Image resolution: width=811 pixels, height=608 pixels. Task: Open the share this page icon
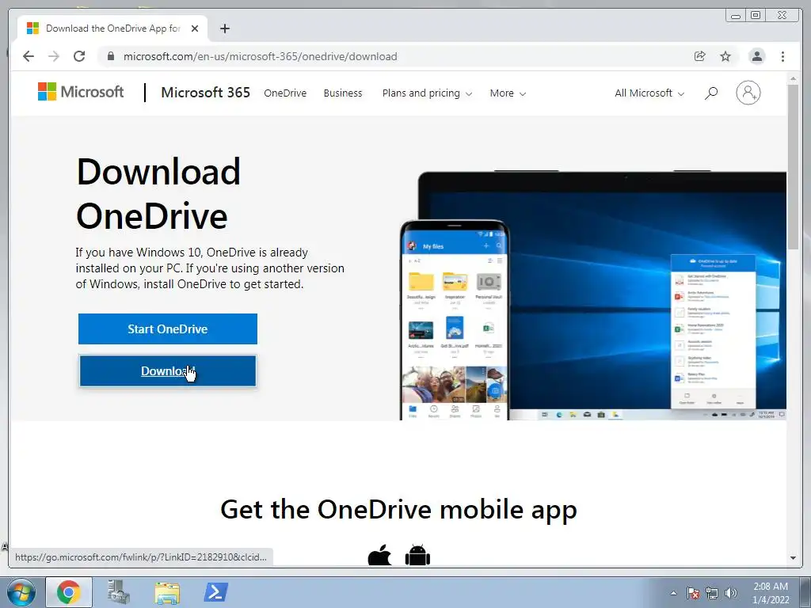pos(700,56)
